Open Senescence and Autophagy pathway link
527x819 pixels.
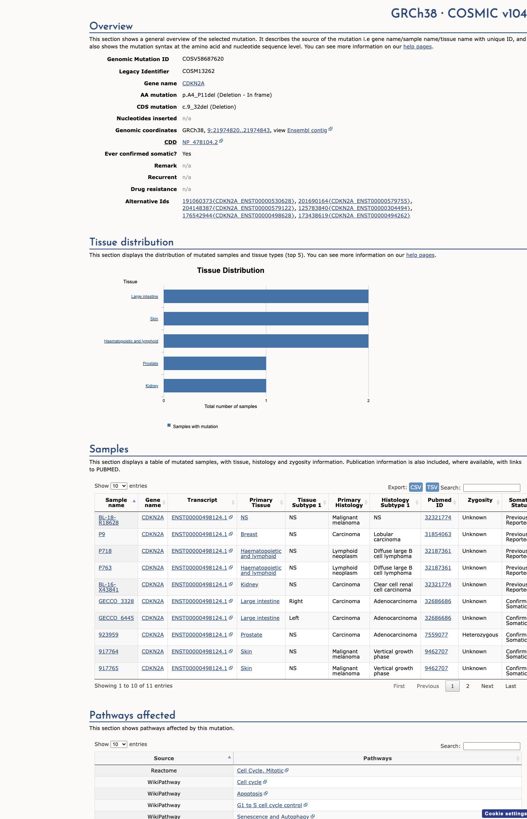pyautogui.click(x=273, y=816)
